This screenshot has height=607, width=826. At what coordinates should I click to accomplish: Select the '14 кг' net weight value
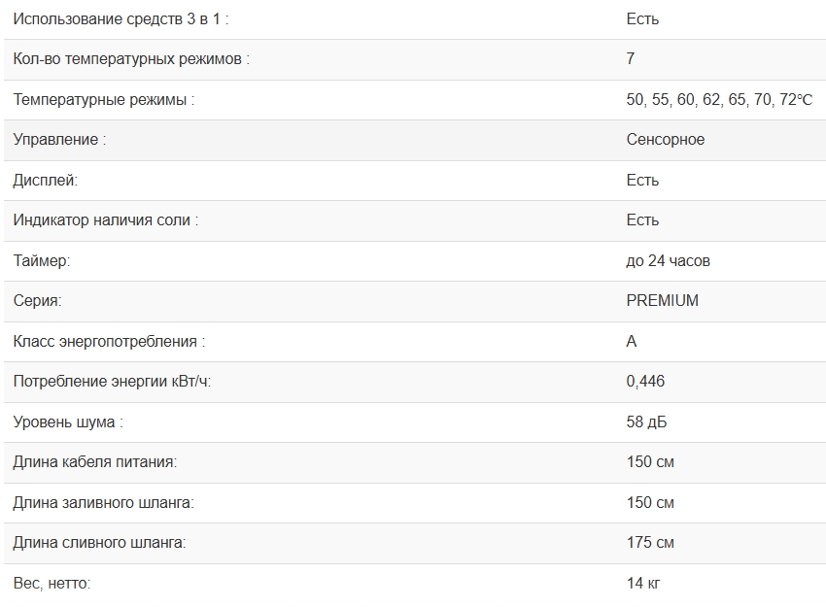643,584
